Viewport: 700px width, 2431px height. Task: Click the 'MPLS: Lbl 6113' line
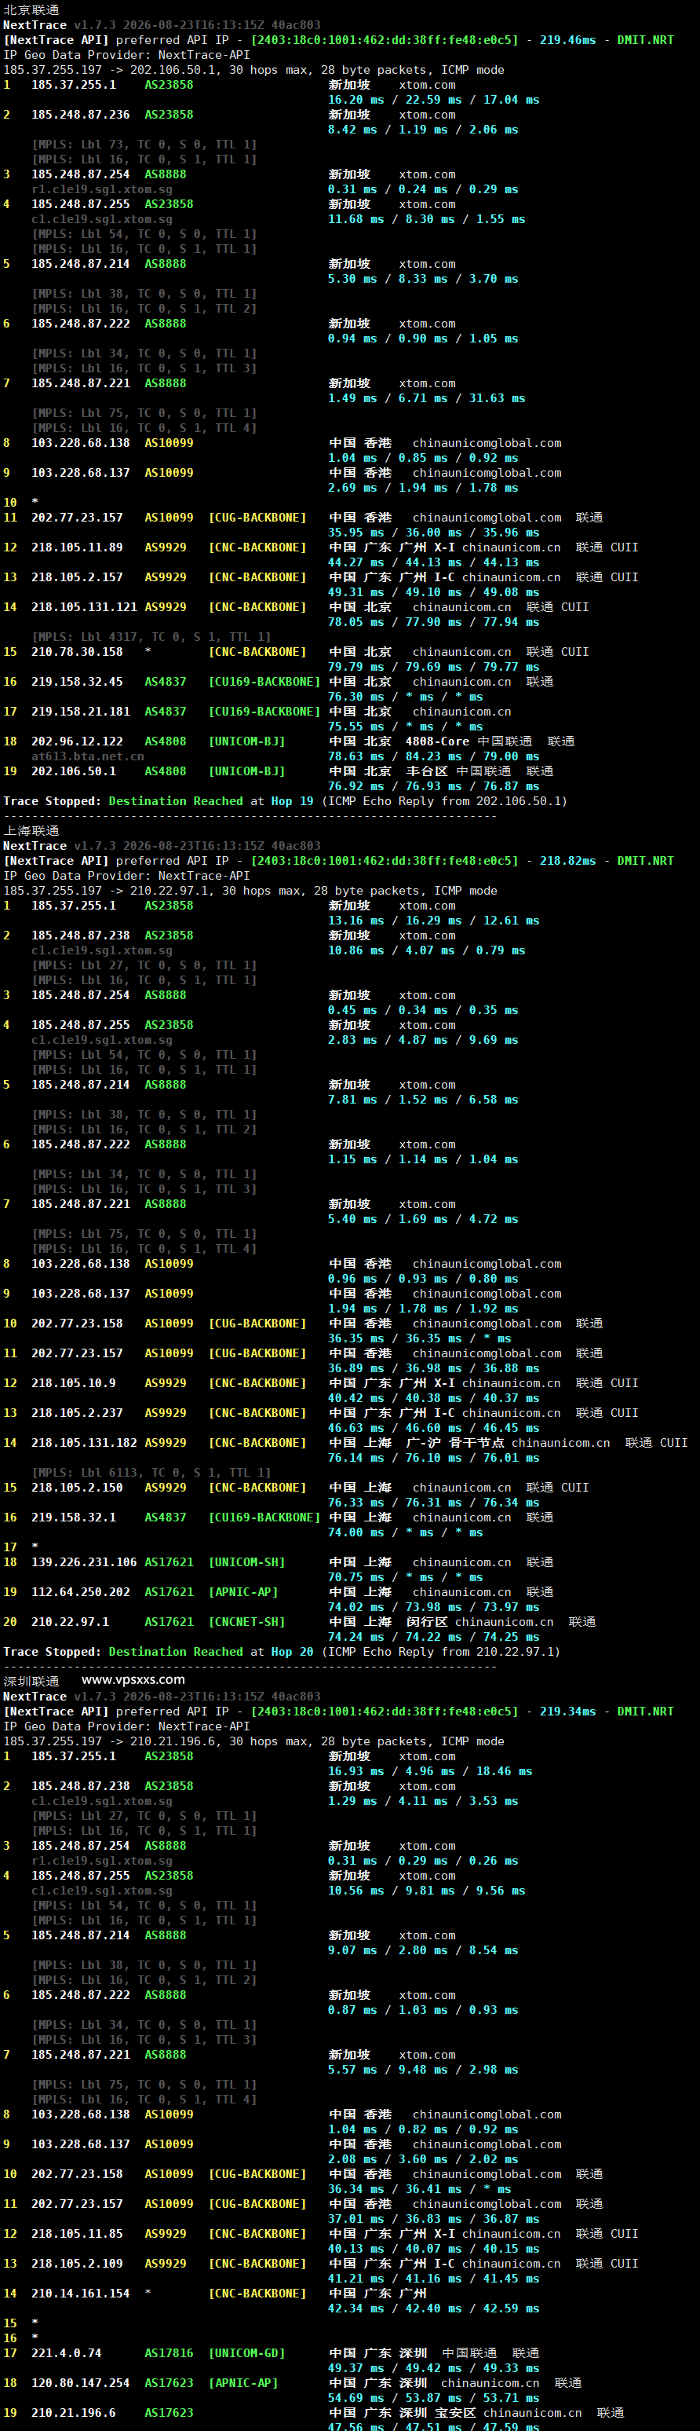(x=151, y=1474)
